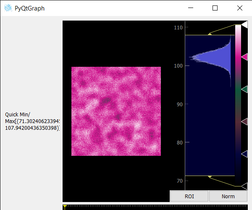Click the PyQtGraph window icon
Viewport: 252px width, 210px height.
tap(8, 8)
